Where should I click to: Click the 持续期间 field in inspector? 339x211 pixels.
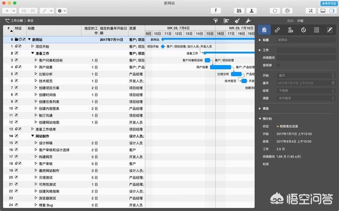[306, 58]
